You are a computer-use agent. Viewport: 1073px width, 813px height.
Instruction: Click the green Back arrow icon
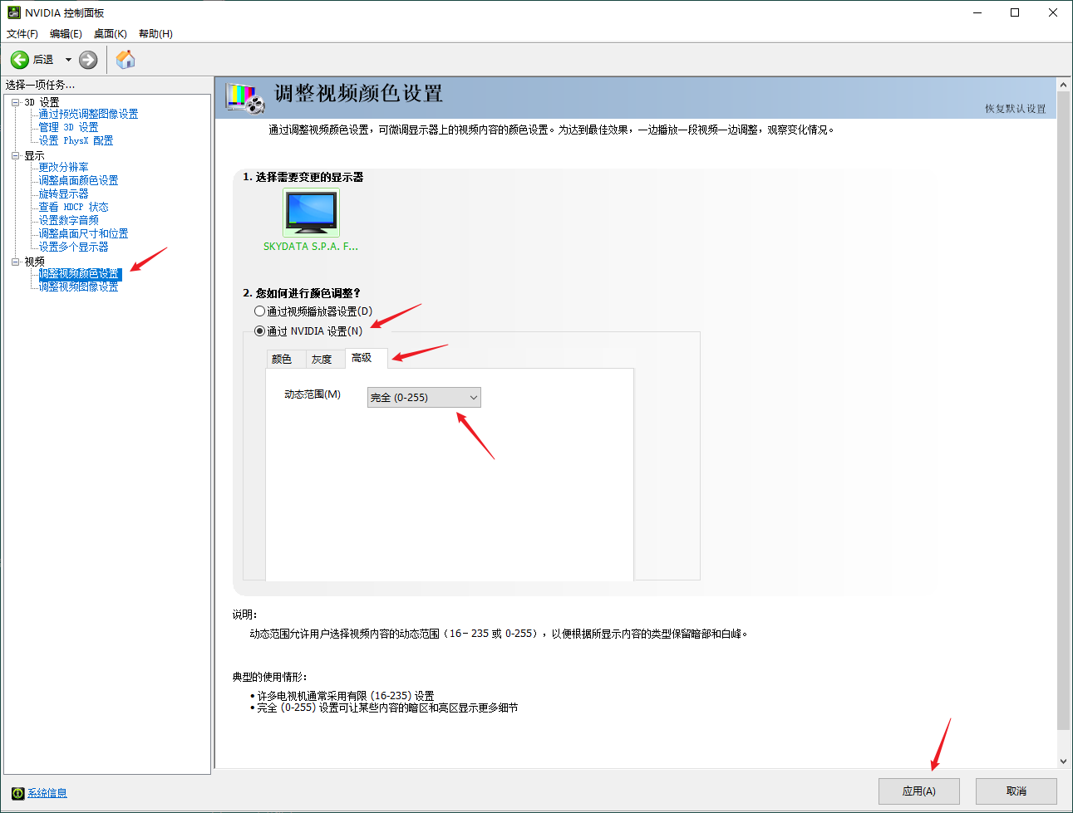click(20, 60)
